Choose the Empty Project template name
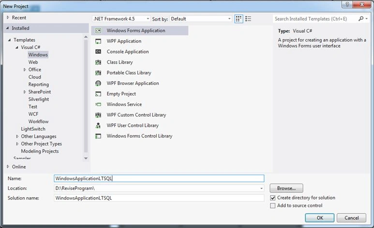The height and width of the screenshot is (228, 374). click(x=121, y=94)
